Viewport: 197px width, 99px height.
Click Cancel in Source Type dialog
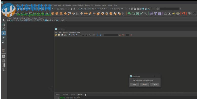click(155, 84)
